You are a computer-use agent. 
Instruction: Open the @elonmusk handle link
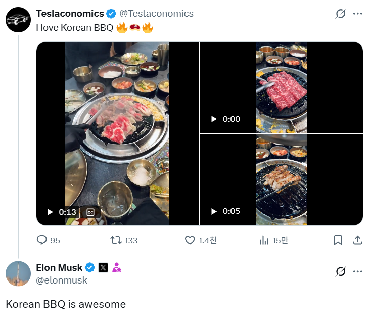pyautogui.click(x=62, y=280)
